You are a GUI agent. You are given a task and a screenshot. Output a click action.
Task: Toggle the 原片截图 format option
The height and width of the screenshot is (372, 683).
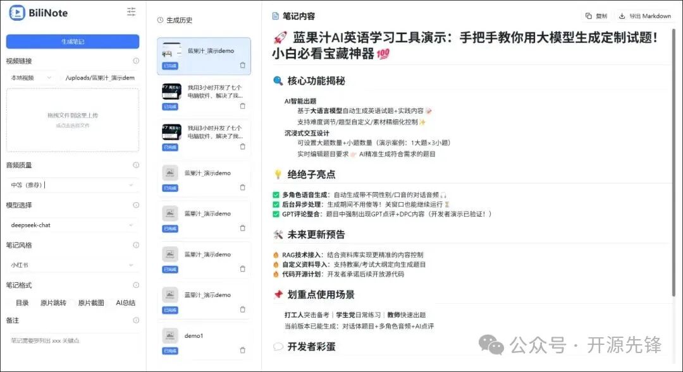pos(90,303)
